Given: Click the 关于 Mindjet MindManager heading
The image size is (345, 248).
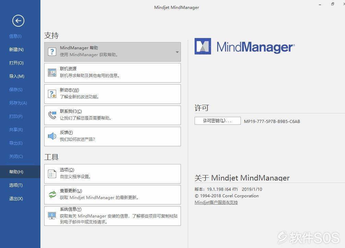Looking at the screenshot, I should coord(242,178).
